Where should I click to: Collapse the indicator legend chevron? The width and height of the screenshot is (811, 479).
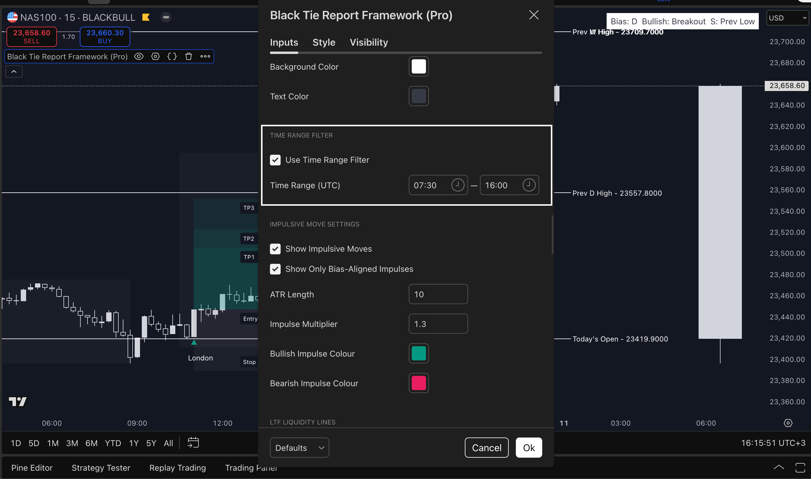(x=14, y=71)
